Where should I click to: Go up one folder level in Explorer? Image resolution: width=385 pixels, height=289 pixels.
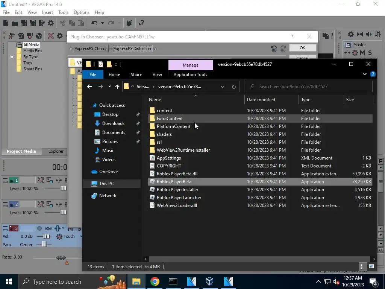tap(117, 87)
